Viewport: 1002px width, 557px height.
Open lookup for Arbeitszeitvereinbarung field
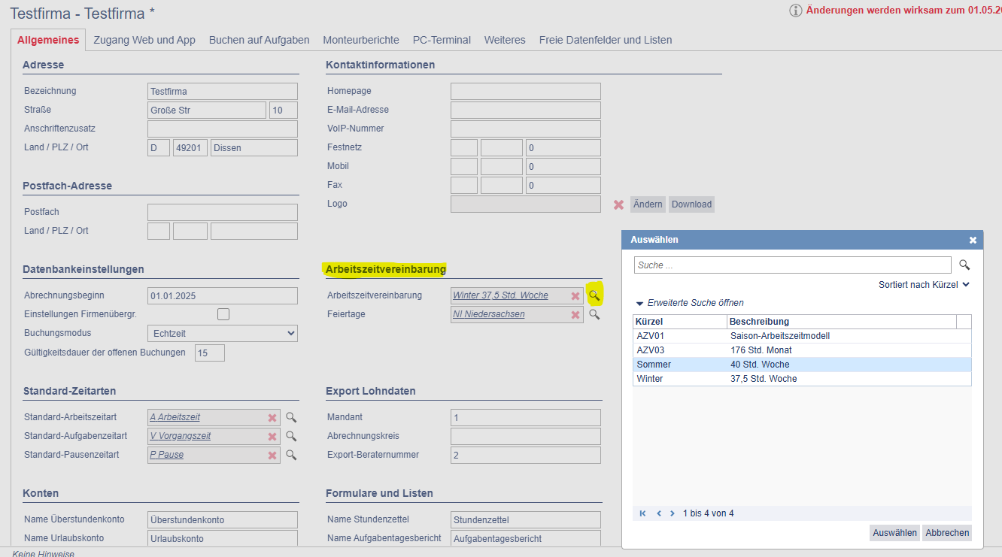tap(594, 295)
